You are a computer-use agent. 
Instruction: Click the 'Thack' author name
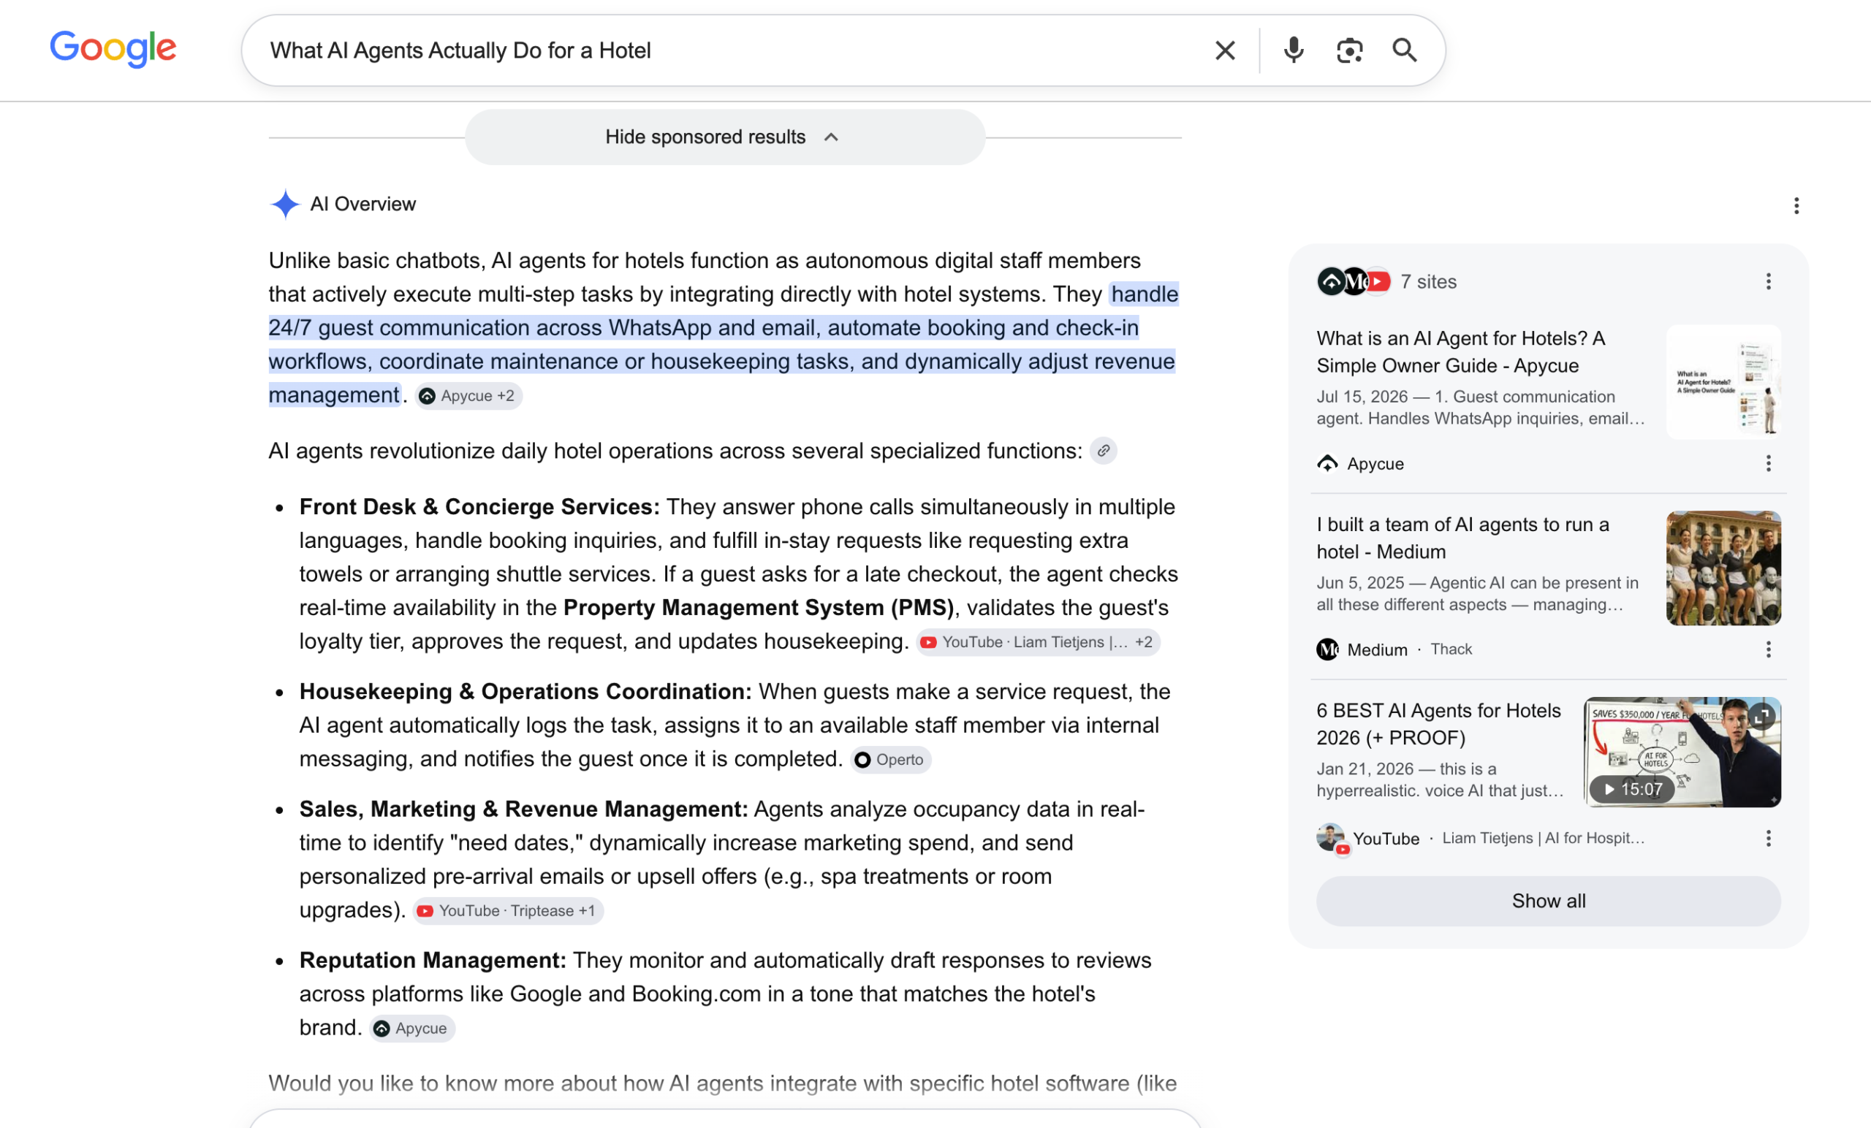[x=1451, y=649]
